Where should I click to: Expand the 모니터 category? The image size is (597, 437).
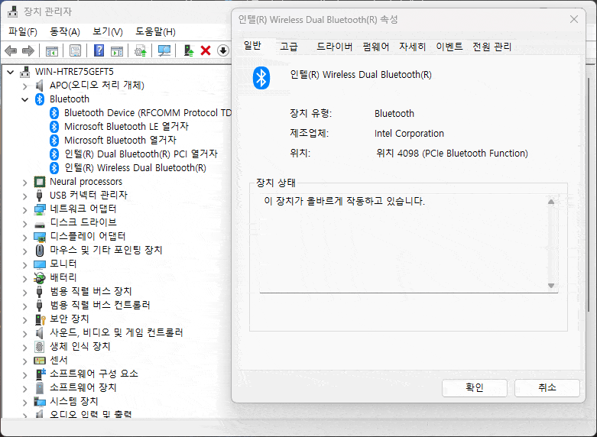25,265
